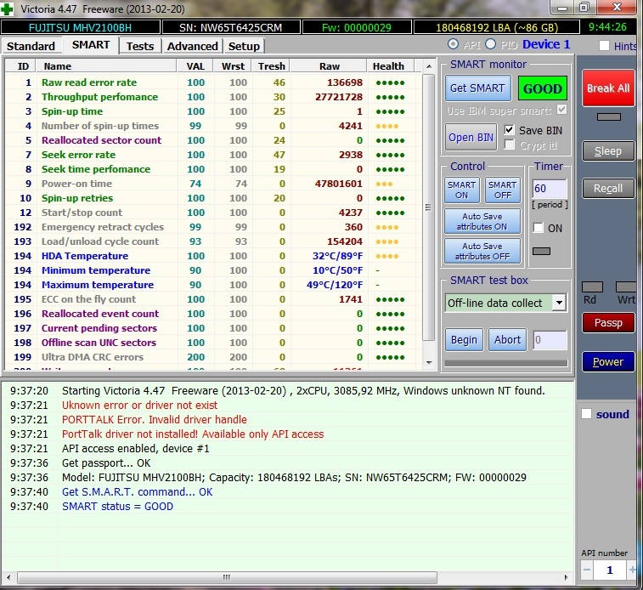Decrease API number with minus button
The image size is (643, 590).
pos(587,570)
